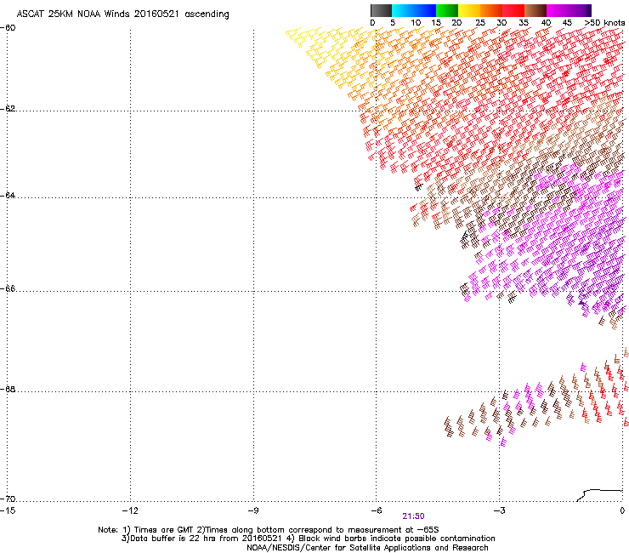Click the '-66' latitude axis label

pos(8,288)
